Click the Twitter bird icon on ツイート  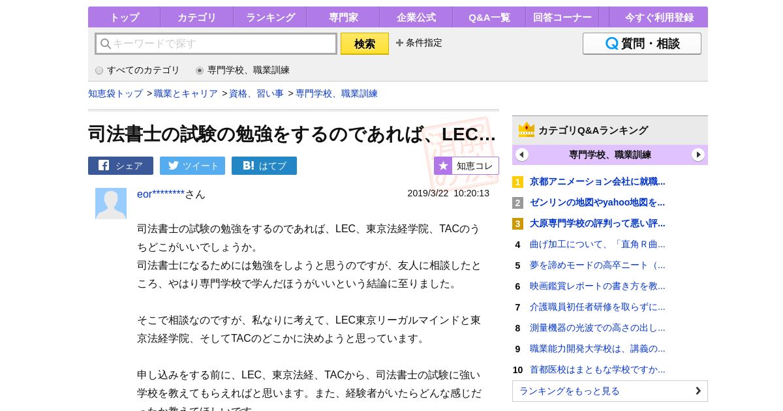point(173,166)
